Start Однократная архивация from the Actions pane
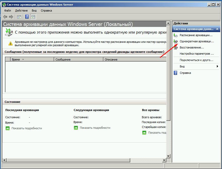Image resolution: width=222 pixels, height=169 pixels. (196, 41)
